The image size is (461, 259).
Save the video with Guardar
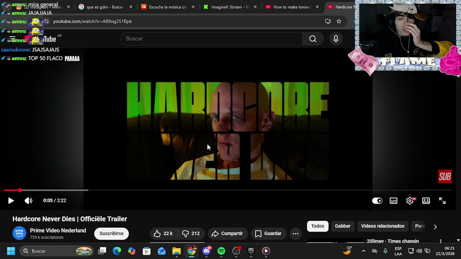pos(268,233)
